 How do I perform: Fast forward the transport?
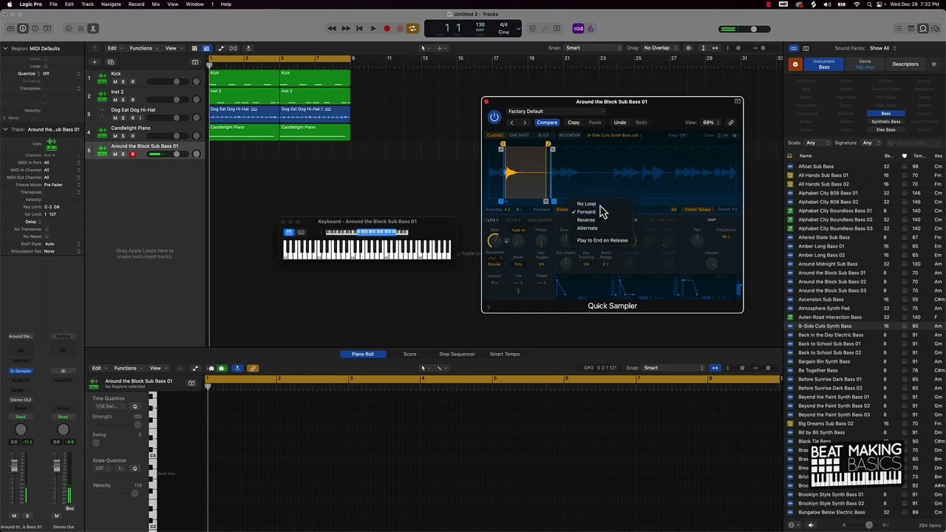tap(345, 28)
